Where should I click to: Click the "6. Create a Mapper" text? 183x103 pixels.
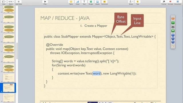point(94,26)
